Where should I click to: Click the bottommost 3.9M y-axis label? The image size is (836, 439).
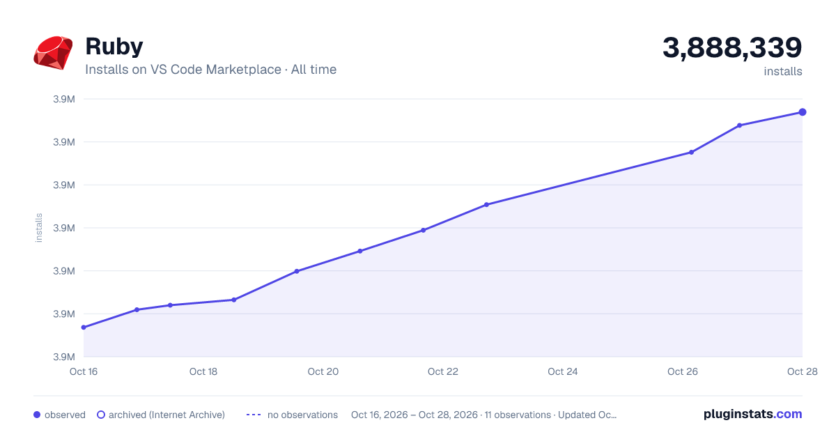[x=64, y=357]
